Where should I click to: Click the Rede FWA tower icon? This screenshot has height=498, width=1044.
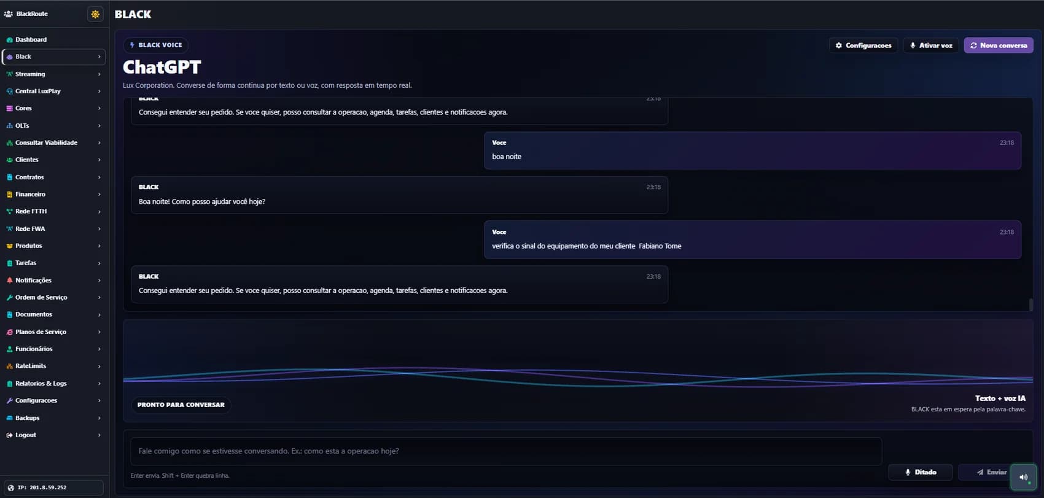pyautogui.click(x=9, y=229)
